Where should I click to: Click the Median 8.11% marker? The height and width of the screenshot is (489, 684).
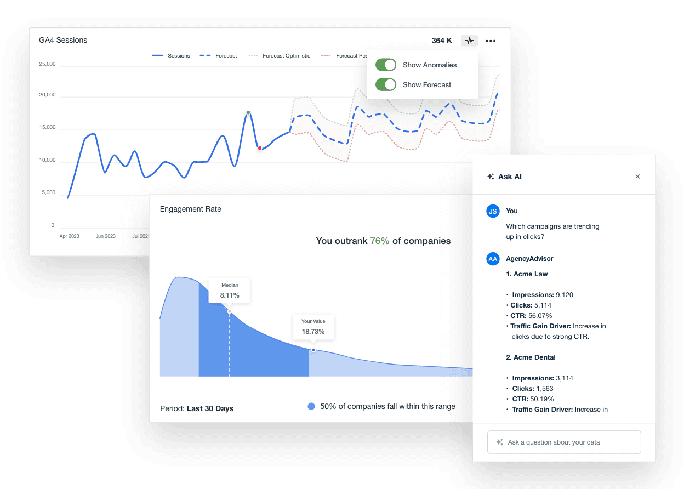(x=230, y=291)
